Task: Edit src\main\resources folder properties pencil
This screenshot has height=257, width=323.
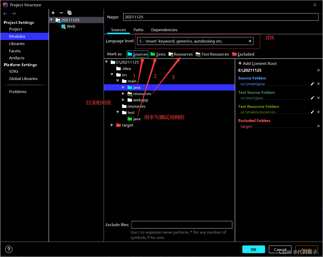Action: click(312, 112)
